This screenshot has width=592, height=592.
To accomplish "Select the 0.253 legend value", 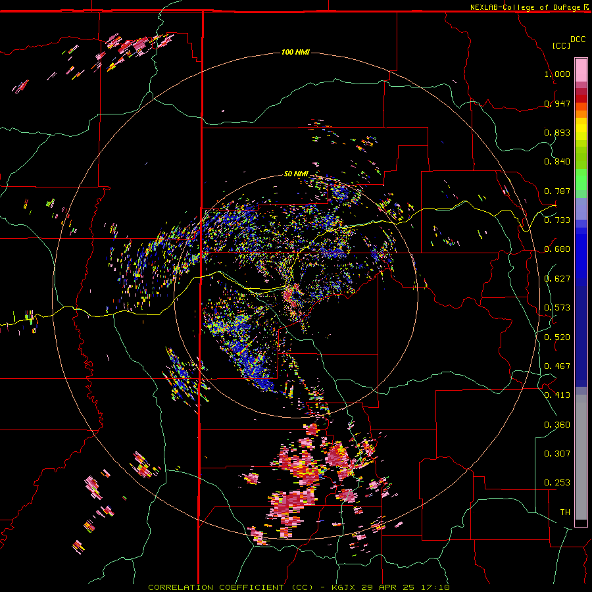I will (x=557, y=483).
